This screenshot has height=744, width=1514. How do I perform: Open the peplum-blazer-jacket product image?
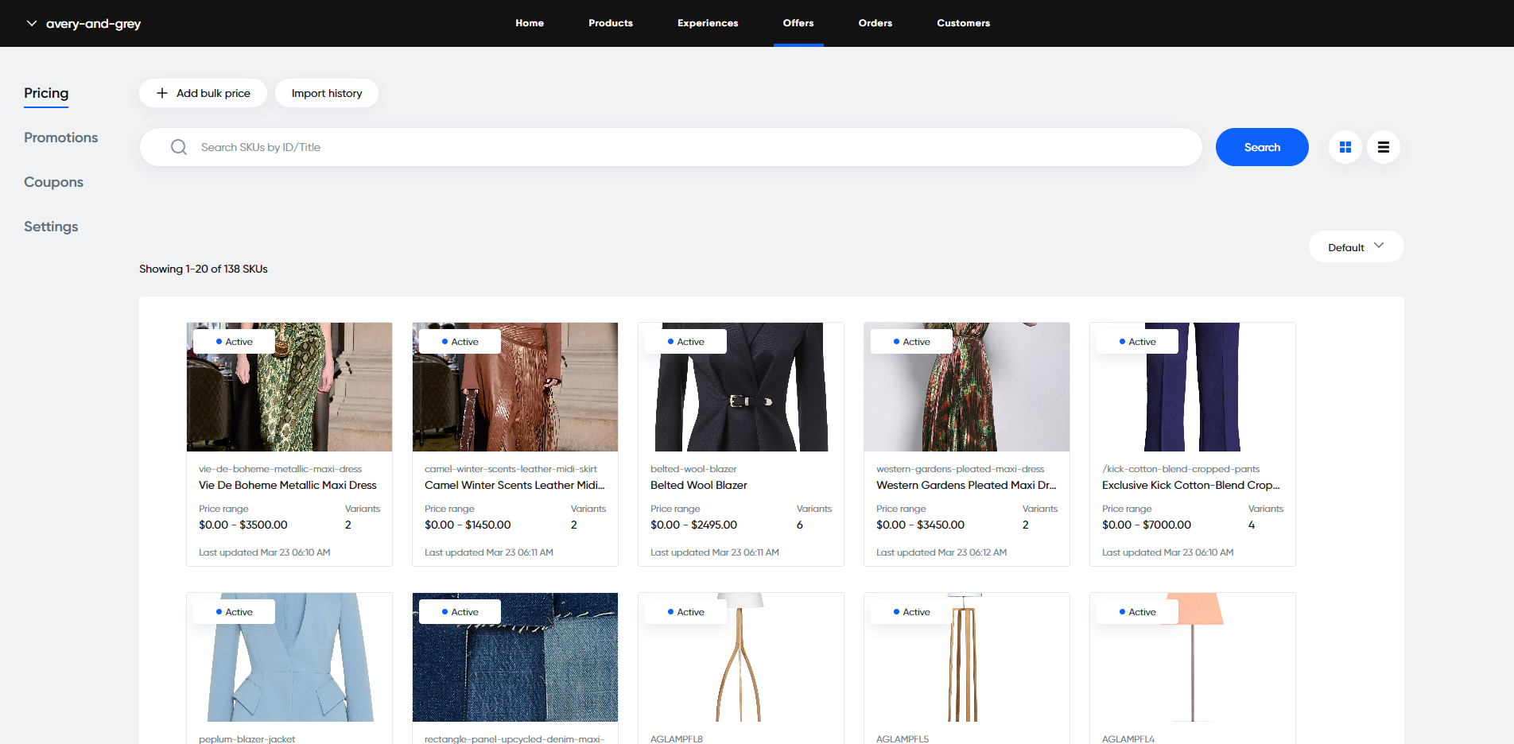(289, 657)
